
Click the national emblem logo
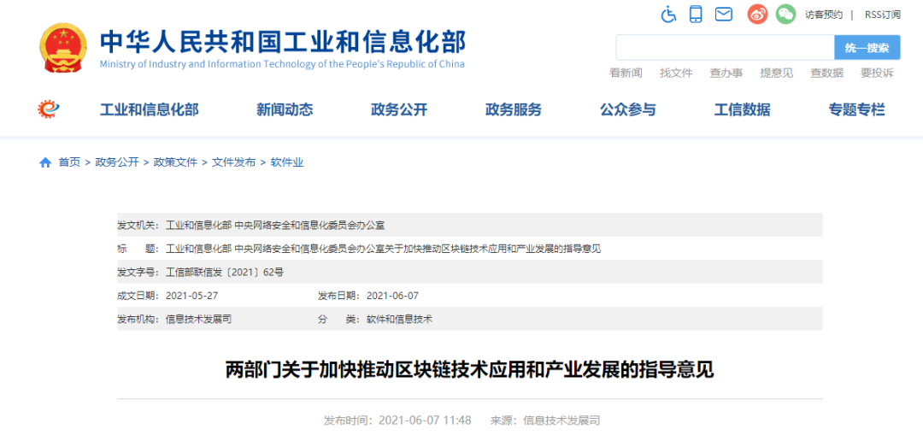(62, 48)
